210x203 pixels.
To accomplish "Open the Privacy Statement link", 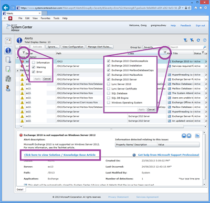I will click(x=118, y=197).
